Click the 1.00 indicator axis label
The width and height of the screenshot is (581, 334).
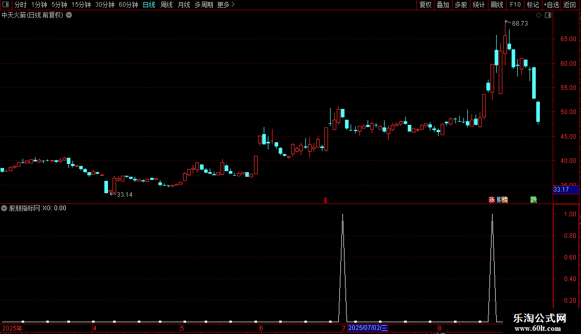[x=570, y=214]
